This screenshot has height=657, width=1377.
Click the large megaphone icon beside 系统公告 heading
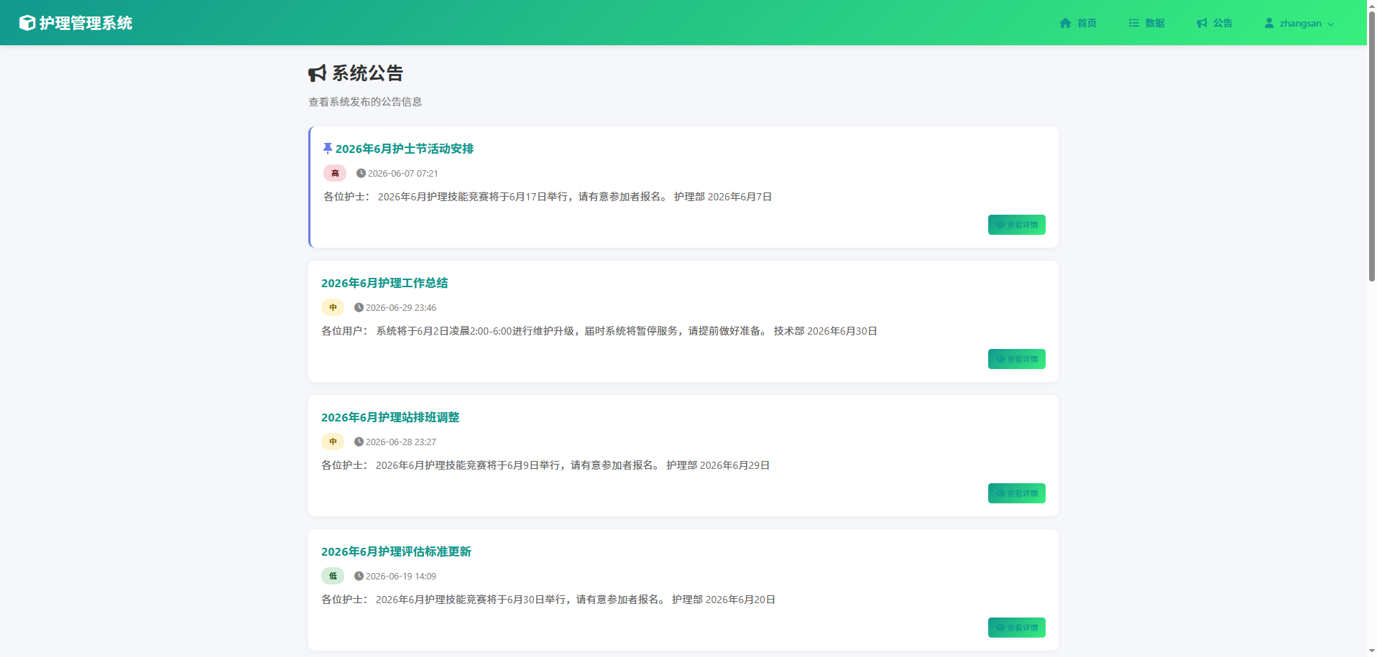tap(317, 73)
